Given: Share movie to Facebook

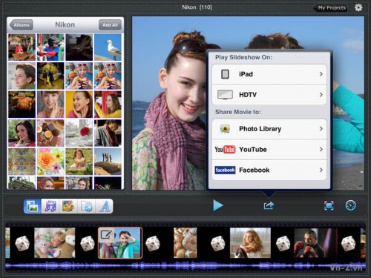Looking at the screenshot, I should tap(269, 170).
